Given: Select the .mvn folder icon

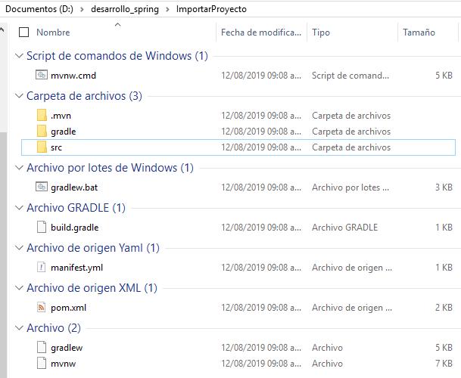Looking at the screenshot, I should [x=42, y=116].
